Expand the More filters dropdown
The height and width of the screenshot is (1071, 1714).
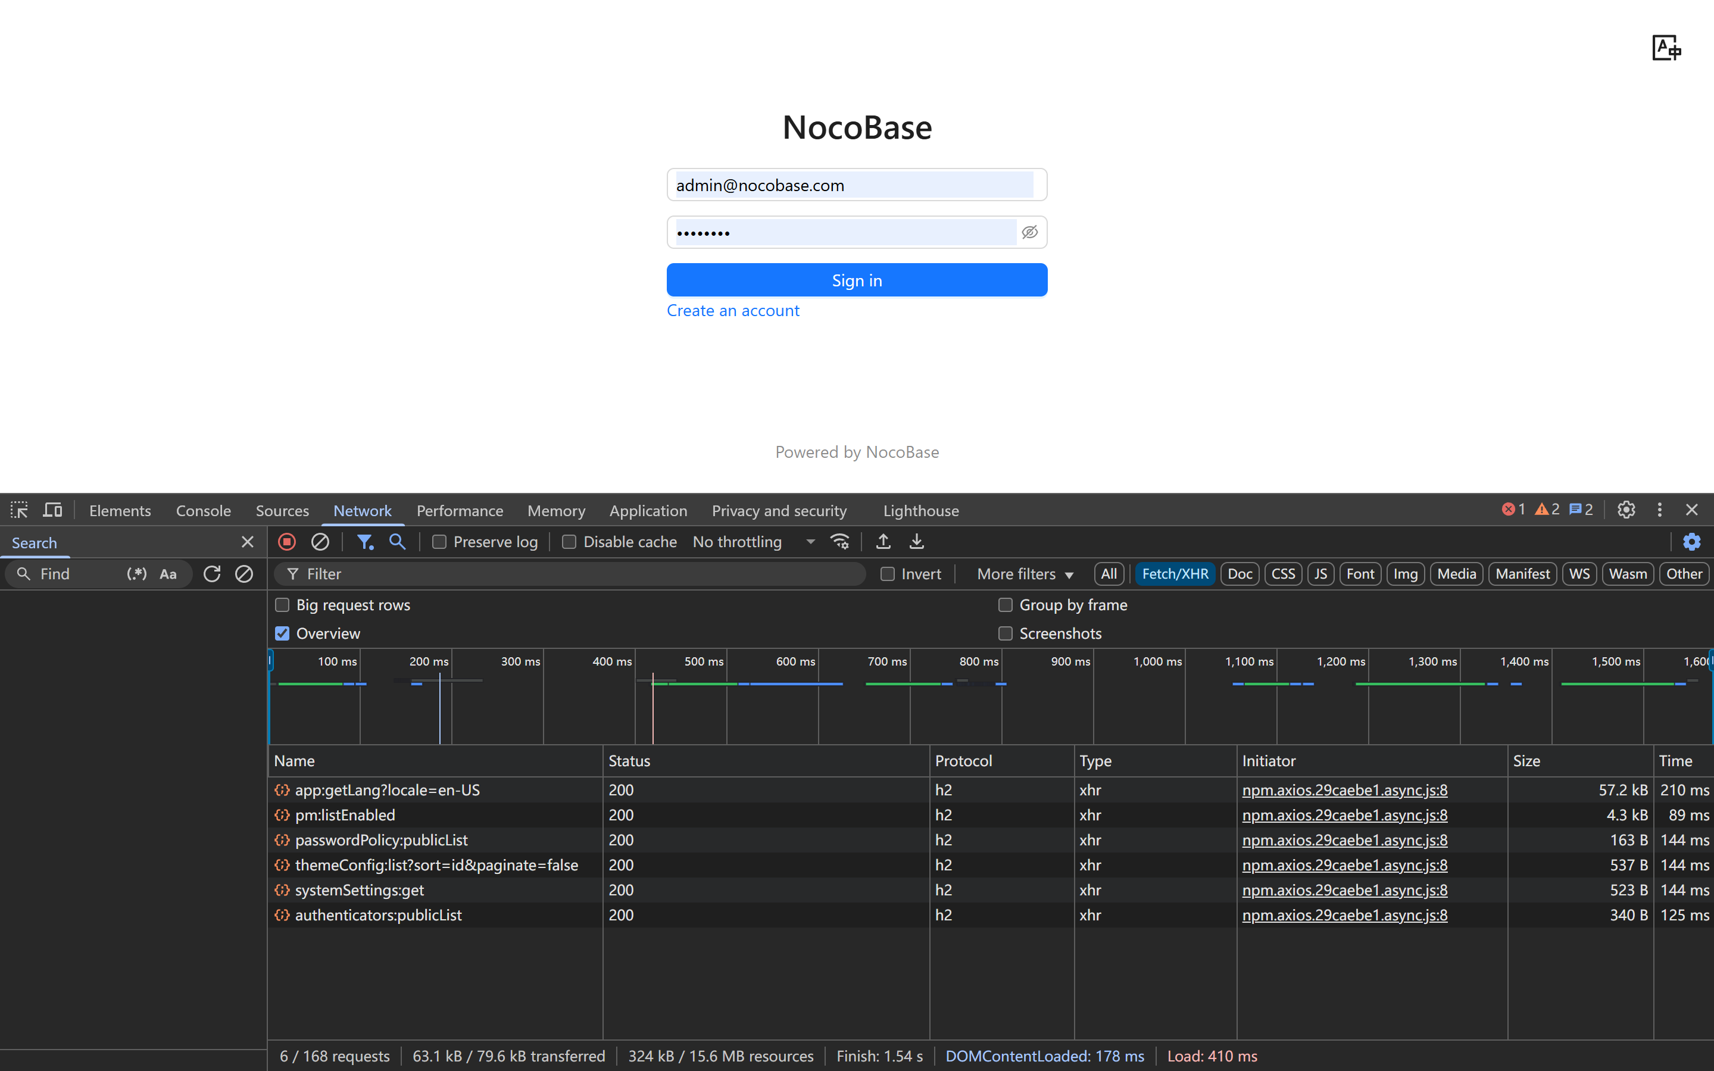click(x=1025, y=574)
